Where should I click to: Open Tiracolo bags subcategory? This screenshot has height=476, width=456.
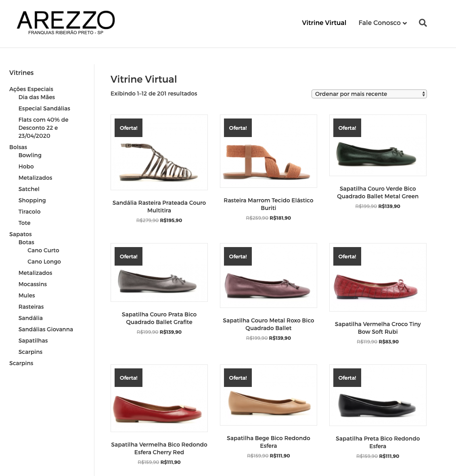pos(29,212)
